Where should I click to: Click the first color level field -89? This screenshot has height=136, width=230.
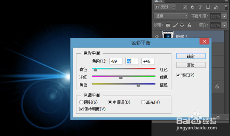116,61
